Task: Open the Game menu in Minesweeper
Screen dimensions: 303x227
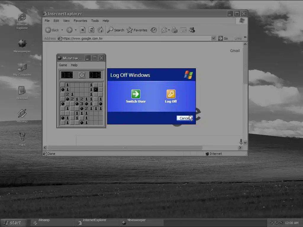Action: 63,65
